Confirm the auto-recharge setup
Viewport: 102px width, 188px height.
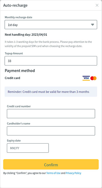click(x=51, y=164)
